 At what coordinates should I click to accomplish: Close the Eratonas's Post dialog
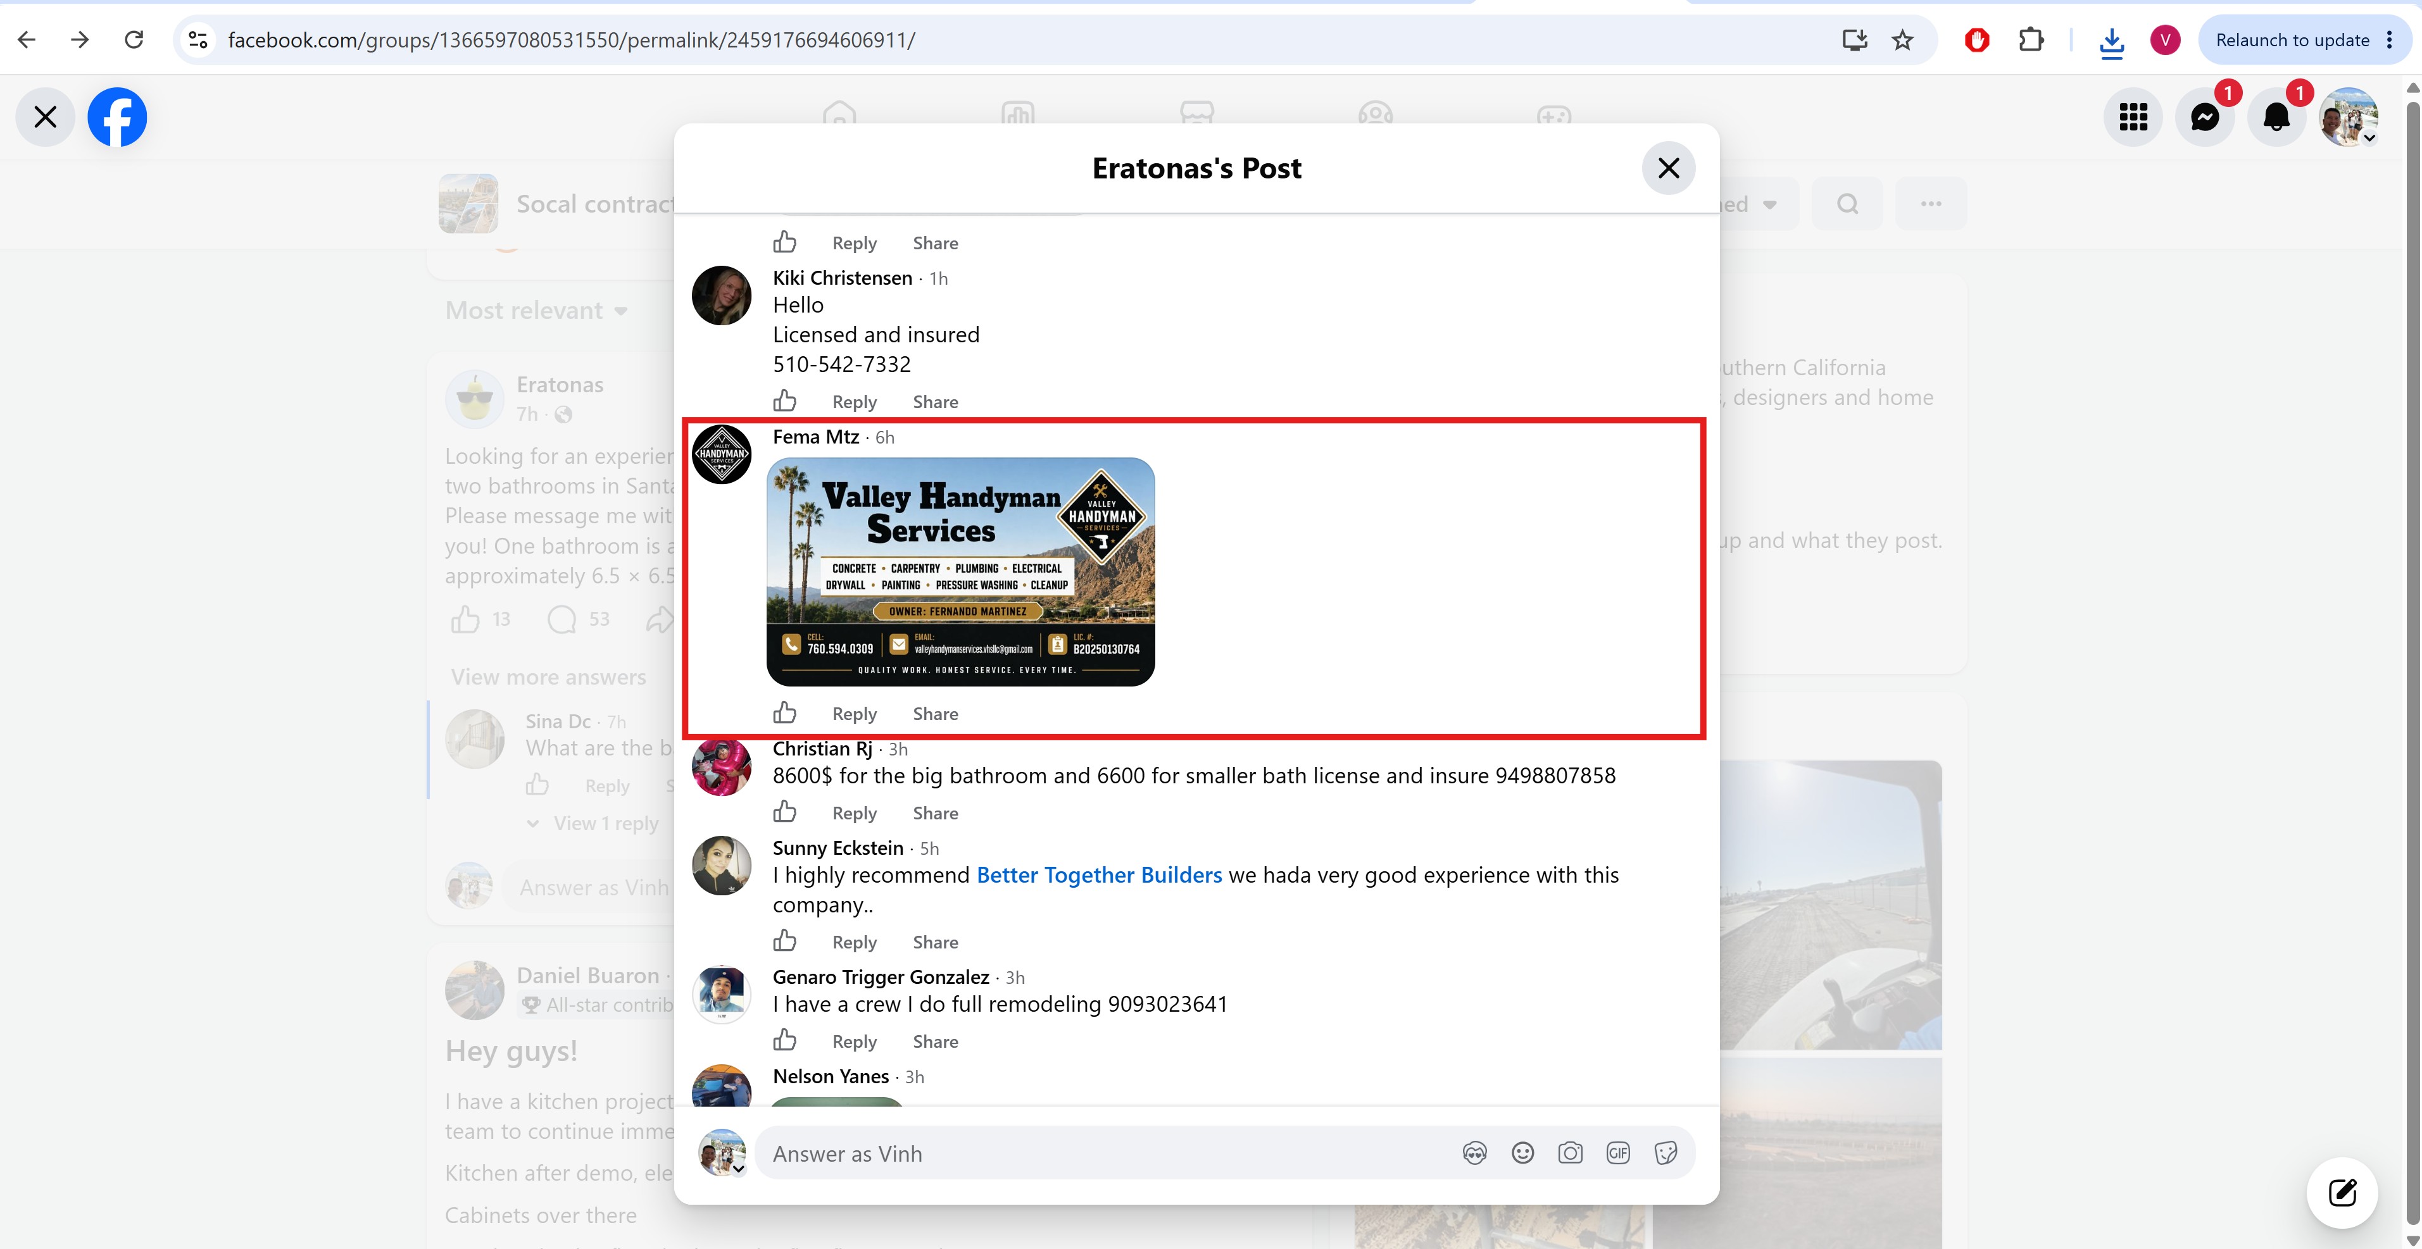pyautogui.click(x=1669, y=168)
